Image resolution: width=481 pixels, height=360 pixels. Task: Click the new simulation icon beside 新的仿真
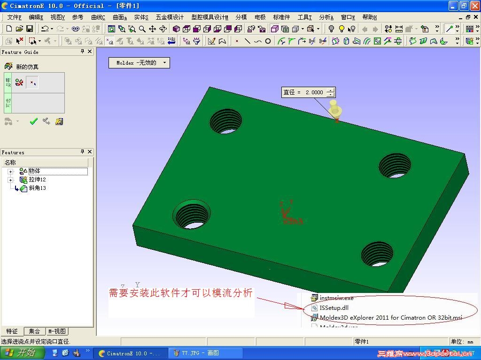coord(8,66)
